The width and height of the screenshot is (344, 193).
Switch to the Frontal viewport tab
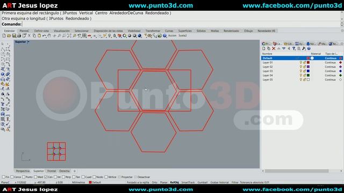[x=52, y=171]
